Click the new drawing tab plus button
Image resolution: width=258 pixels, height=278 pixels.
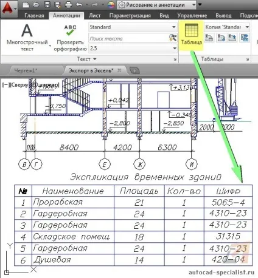134,70
